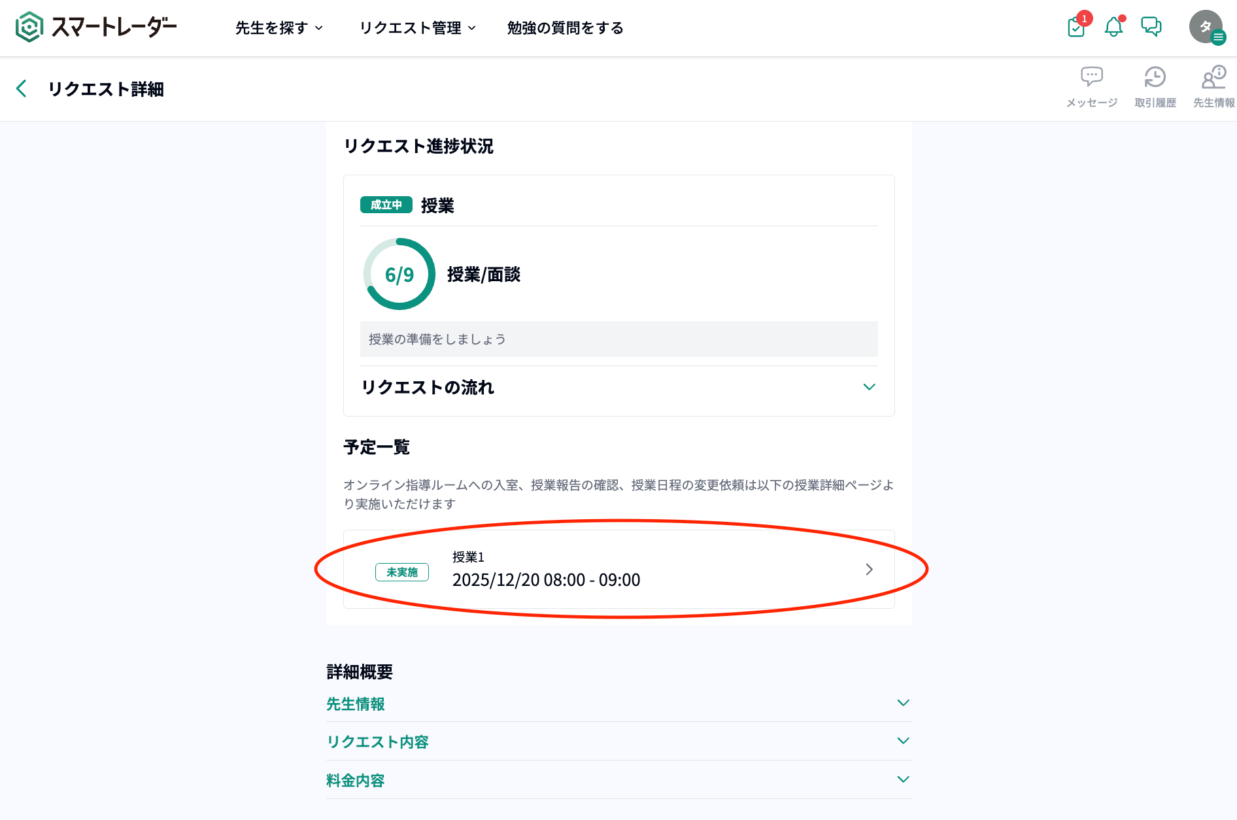Image resolution: width=1237 pixels, height=820 pixels.
Task: Open notifications bell icon
Action: [1113, 27]
